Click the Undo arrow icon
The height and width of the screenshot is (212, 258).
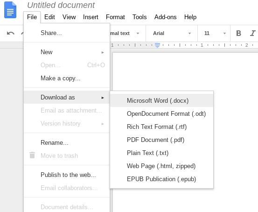click(x=11, y=33)
